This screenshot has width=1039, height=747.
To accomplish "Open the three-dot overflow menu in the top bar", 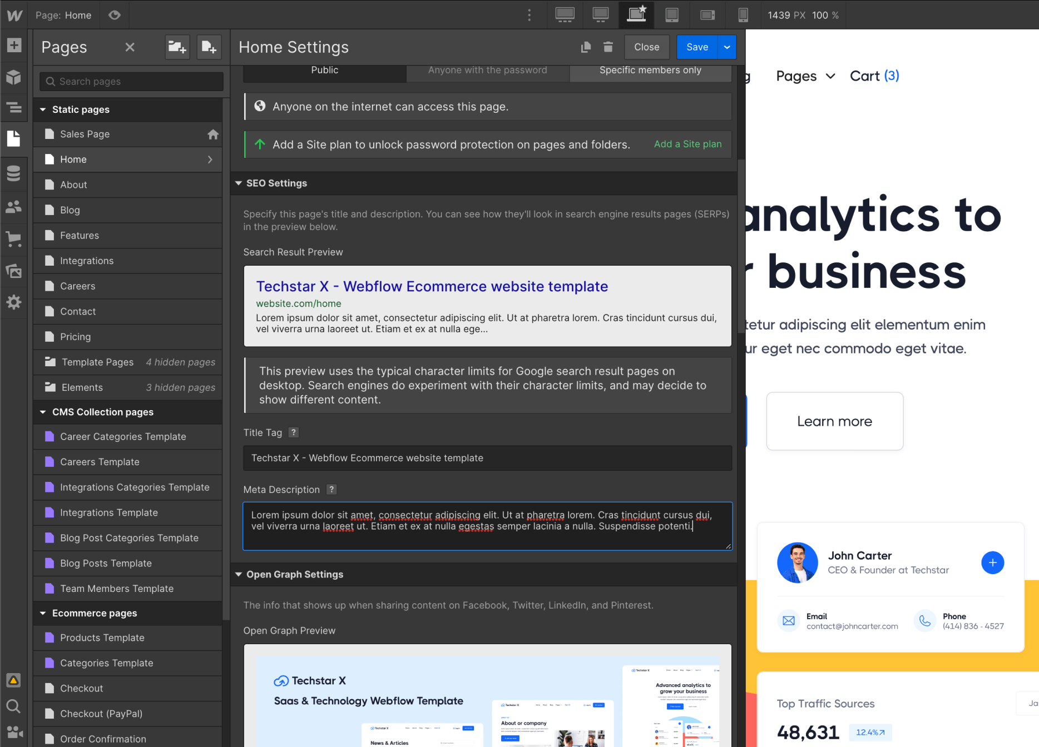I will 529,15.
